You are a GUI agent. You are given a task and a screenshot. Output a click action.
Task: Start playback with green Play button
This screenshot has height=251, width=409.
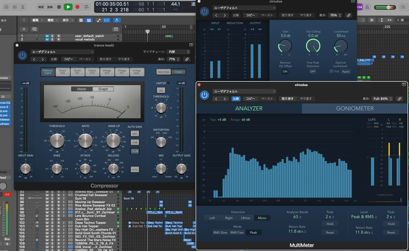[x=68, y=7]
